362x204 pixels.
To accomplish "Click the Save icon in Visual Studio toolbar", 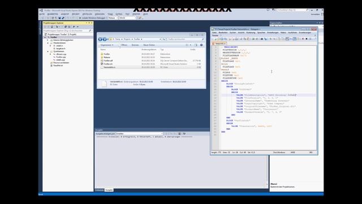I will coord(59,18).
